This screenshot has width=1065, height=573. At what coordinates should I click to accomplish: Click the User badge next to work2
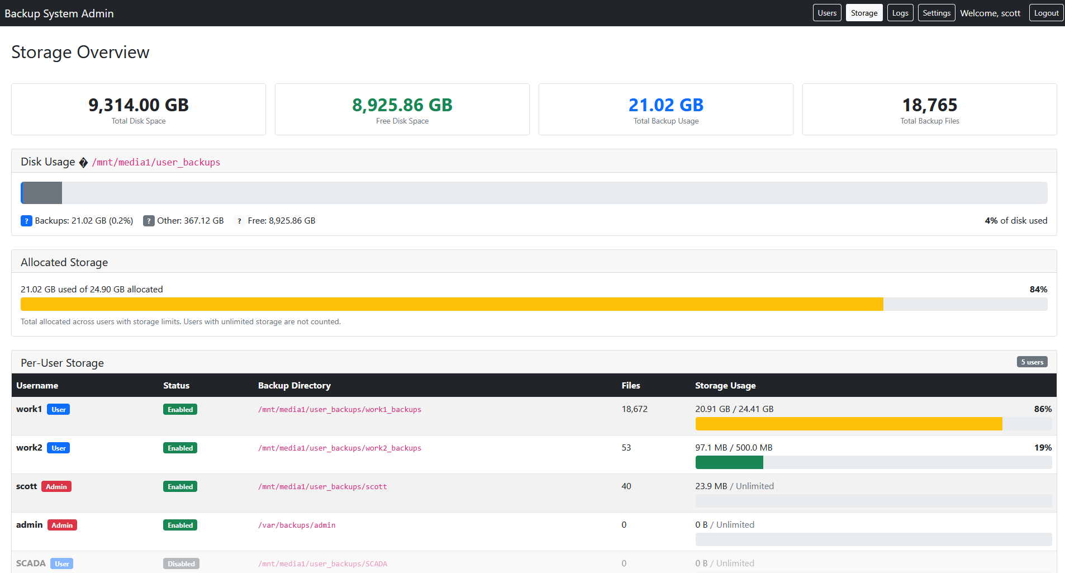[59, 448]
